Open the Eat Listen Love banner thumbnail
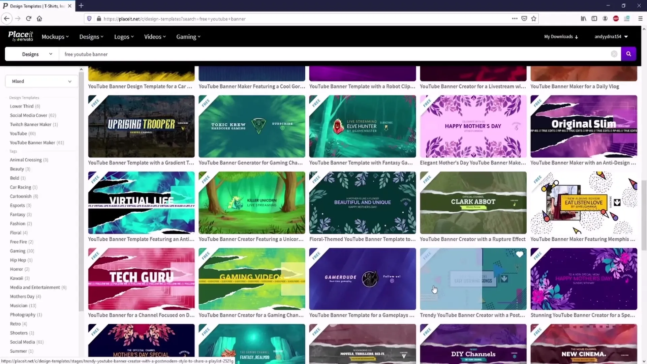This screenshot has width=647, height=364. pos(584,203)
